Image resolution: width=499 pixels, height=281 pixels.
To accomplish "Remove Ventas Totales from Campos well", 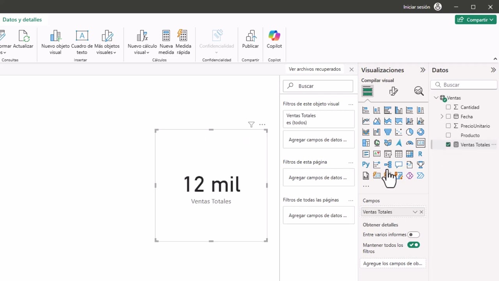I will click(x=421, y=212).
